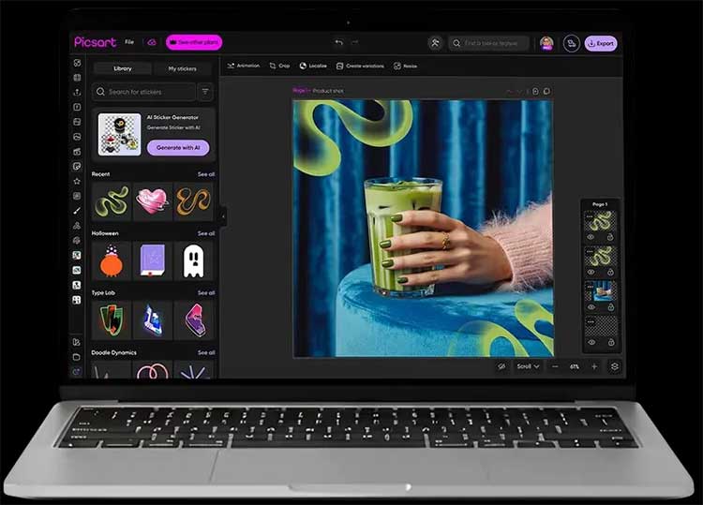
Task: Click See all next to Recent
Action: click(206, 174)
